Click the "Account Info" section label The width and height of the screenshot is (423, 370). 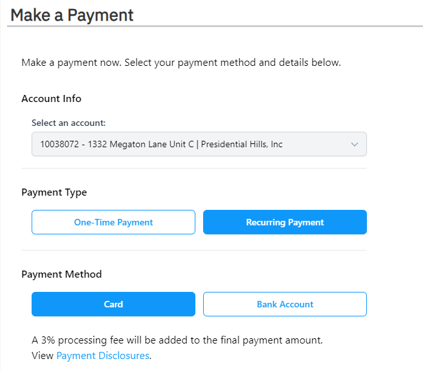[52, 99]
